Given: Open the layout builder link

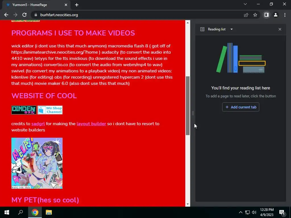Looking at the screenshot, I should click(91, 124).
